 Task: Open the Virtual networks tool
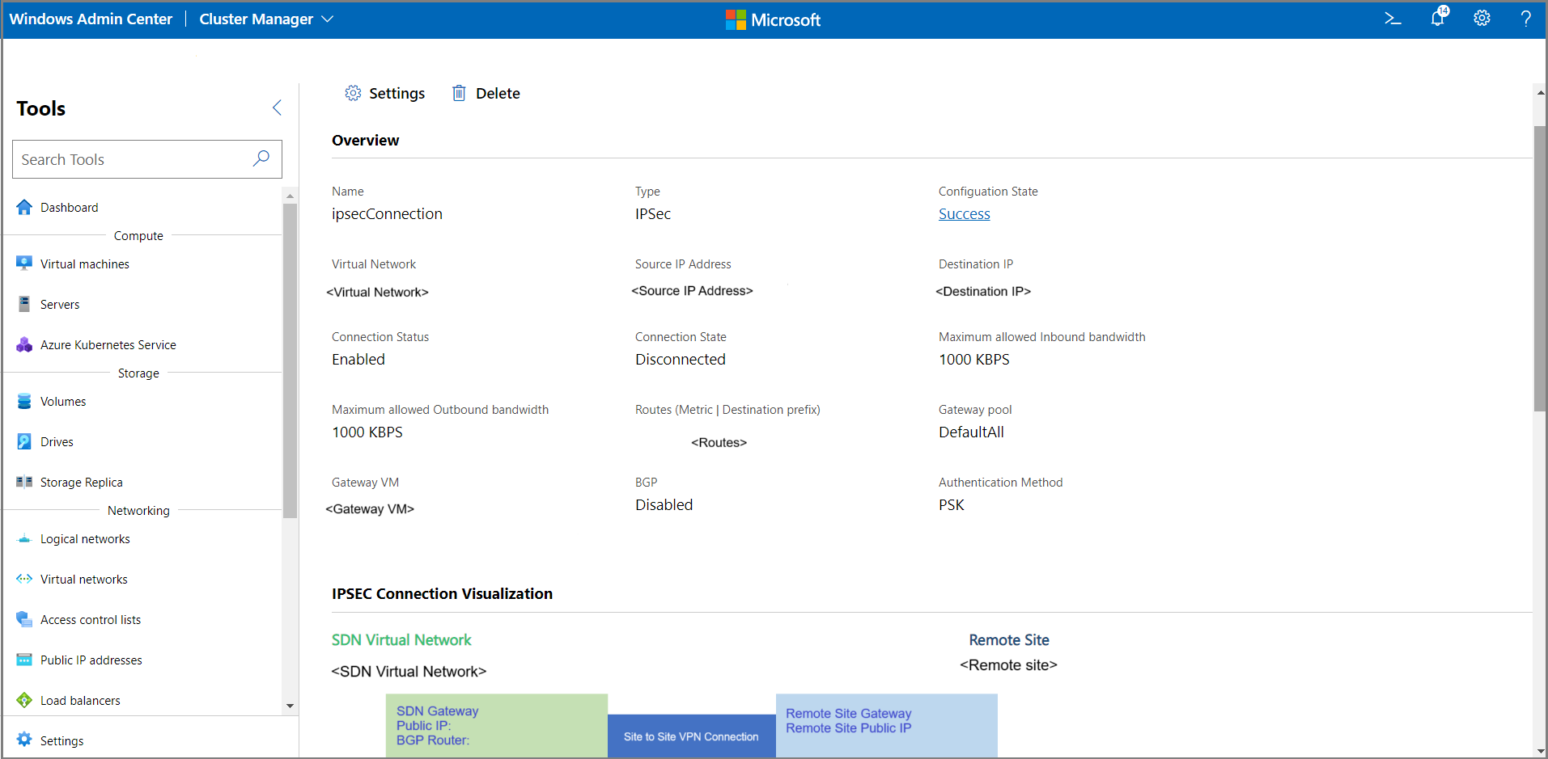83,580
